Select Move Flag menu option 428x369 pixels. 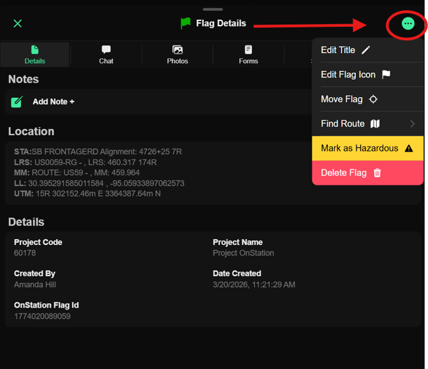[x=342, y=99]
